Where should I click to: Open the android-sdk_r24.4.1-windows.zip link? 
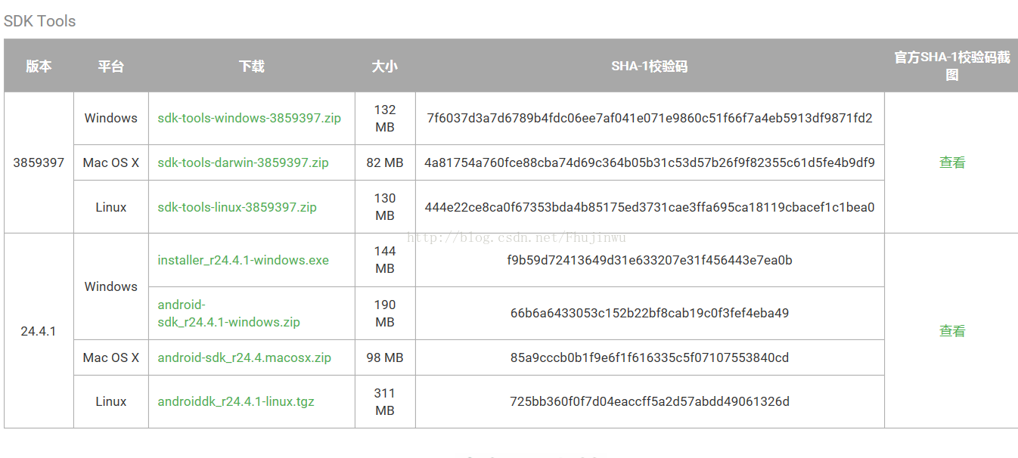click(x=228, y=314)
